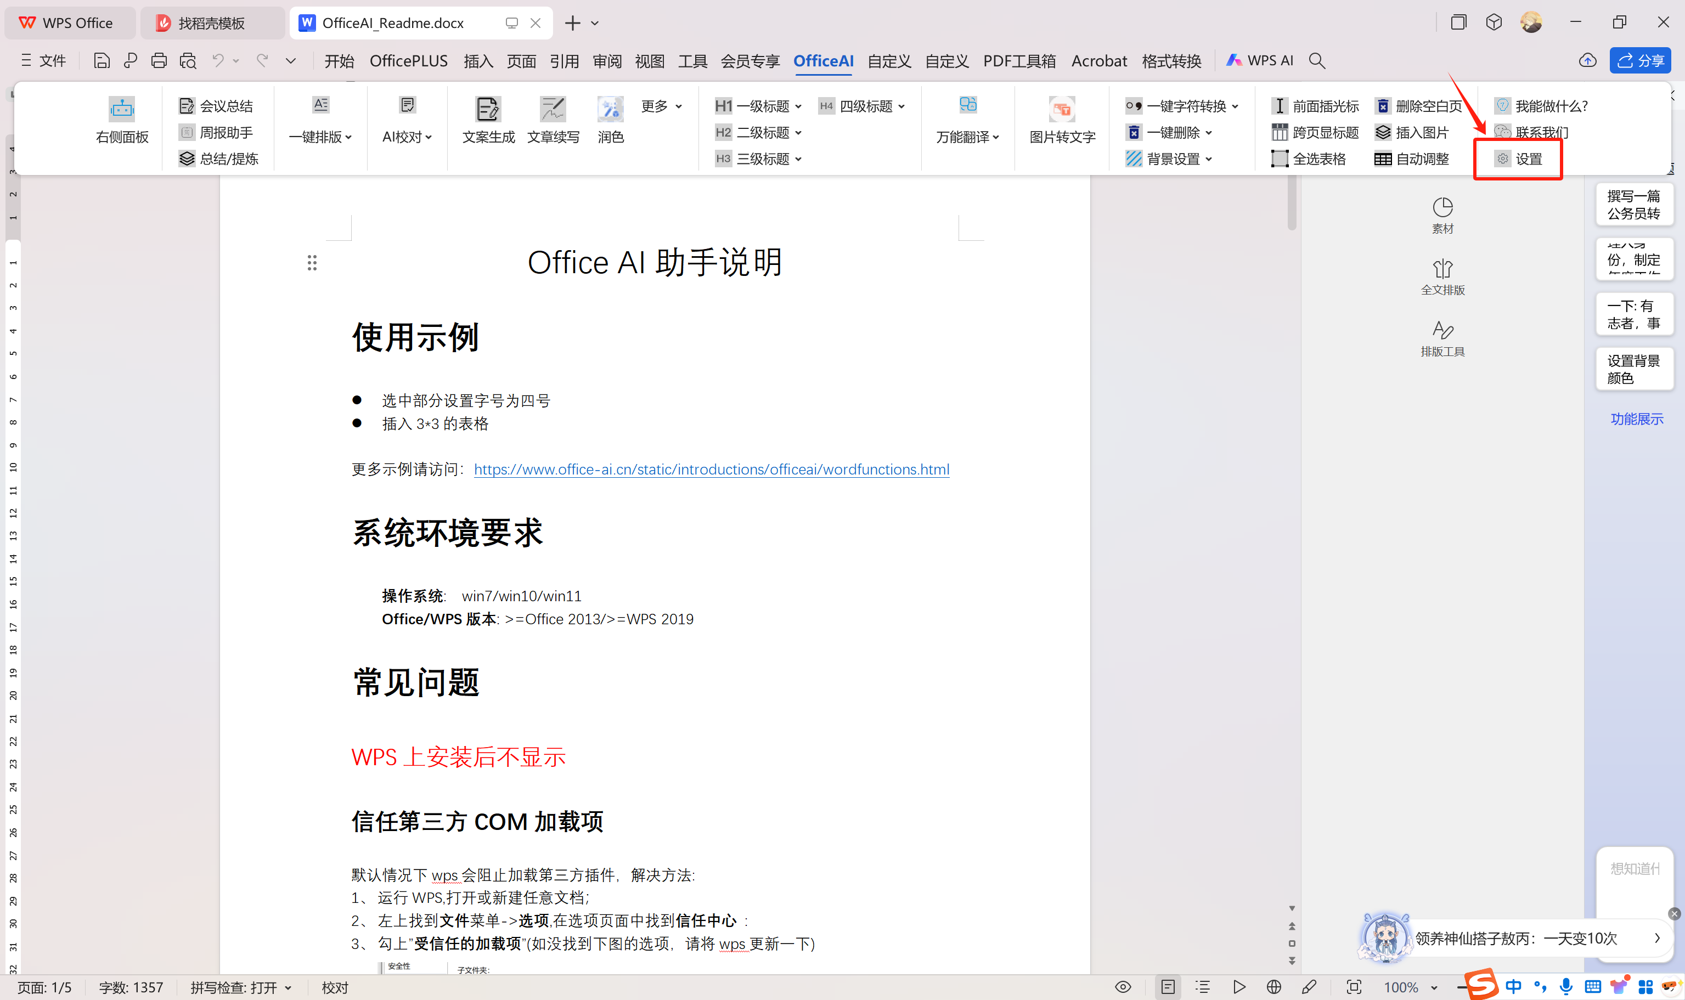
Task: Open the 审阅 review tab
Action: tap(607, 61)
